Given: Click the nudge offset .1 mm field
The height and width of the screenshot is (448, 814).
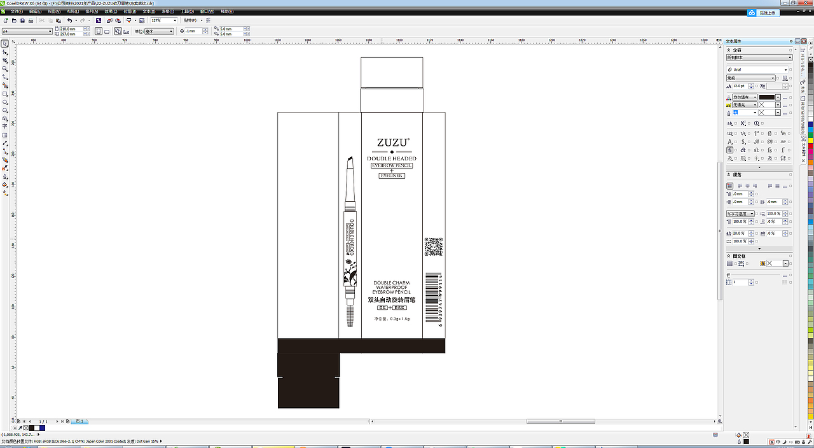Looking at the screenshot, I should point(194,31).
